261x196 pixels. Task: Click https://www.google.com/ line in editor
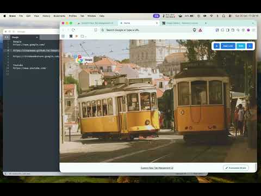click(x=29, y=45)
